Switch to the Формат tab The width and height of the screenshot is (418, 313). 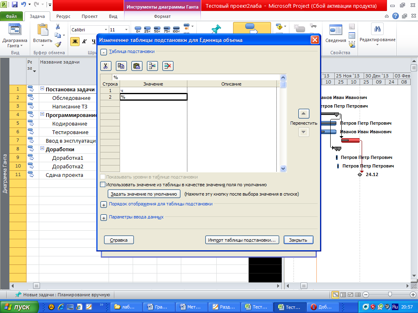tap(162, 16)
